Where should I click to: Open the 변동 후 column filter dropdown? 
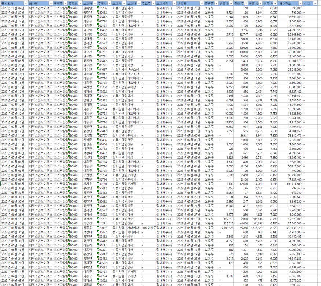261,3
